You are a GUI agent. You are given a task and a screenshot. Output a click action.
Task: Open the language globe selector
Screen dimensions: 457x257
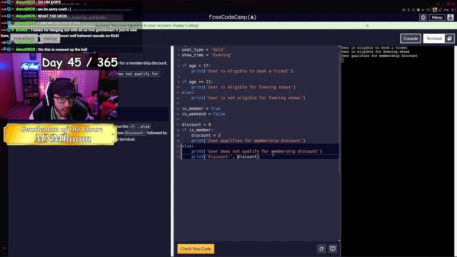pos(423,17)
